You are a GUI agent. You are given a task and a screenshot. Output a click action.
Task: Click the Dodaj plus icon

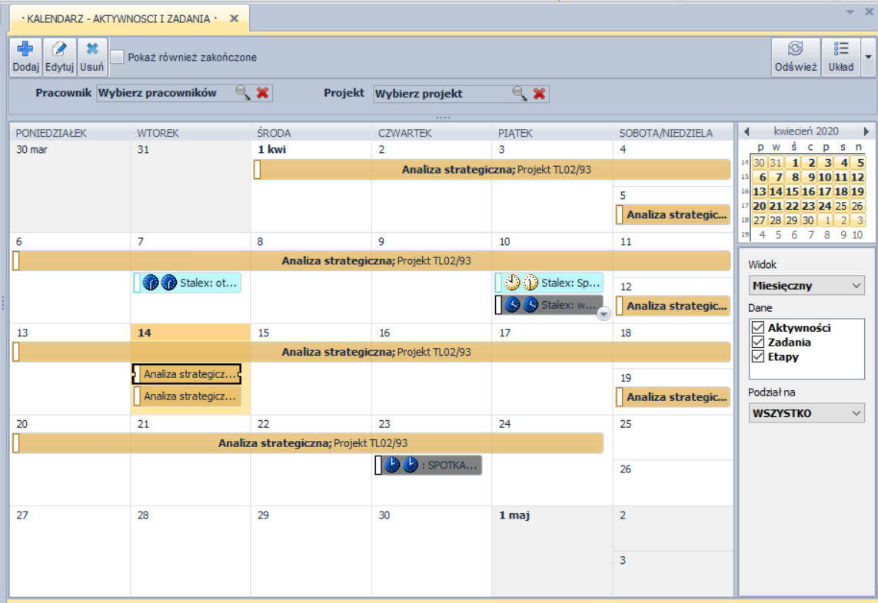click(25, 50)
